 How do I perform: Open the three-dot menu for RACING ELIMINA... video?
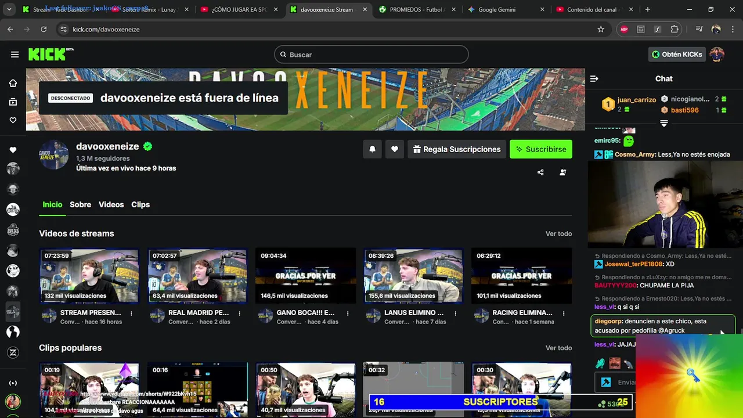coord(564,313)
